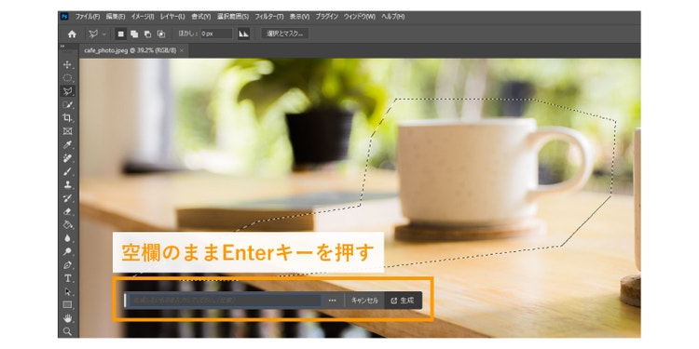Select the Crop tool
699x349 pixels.
point(67,118)
